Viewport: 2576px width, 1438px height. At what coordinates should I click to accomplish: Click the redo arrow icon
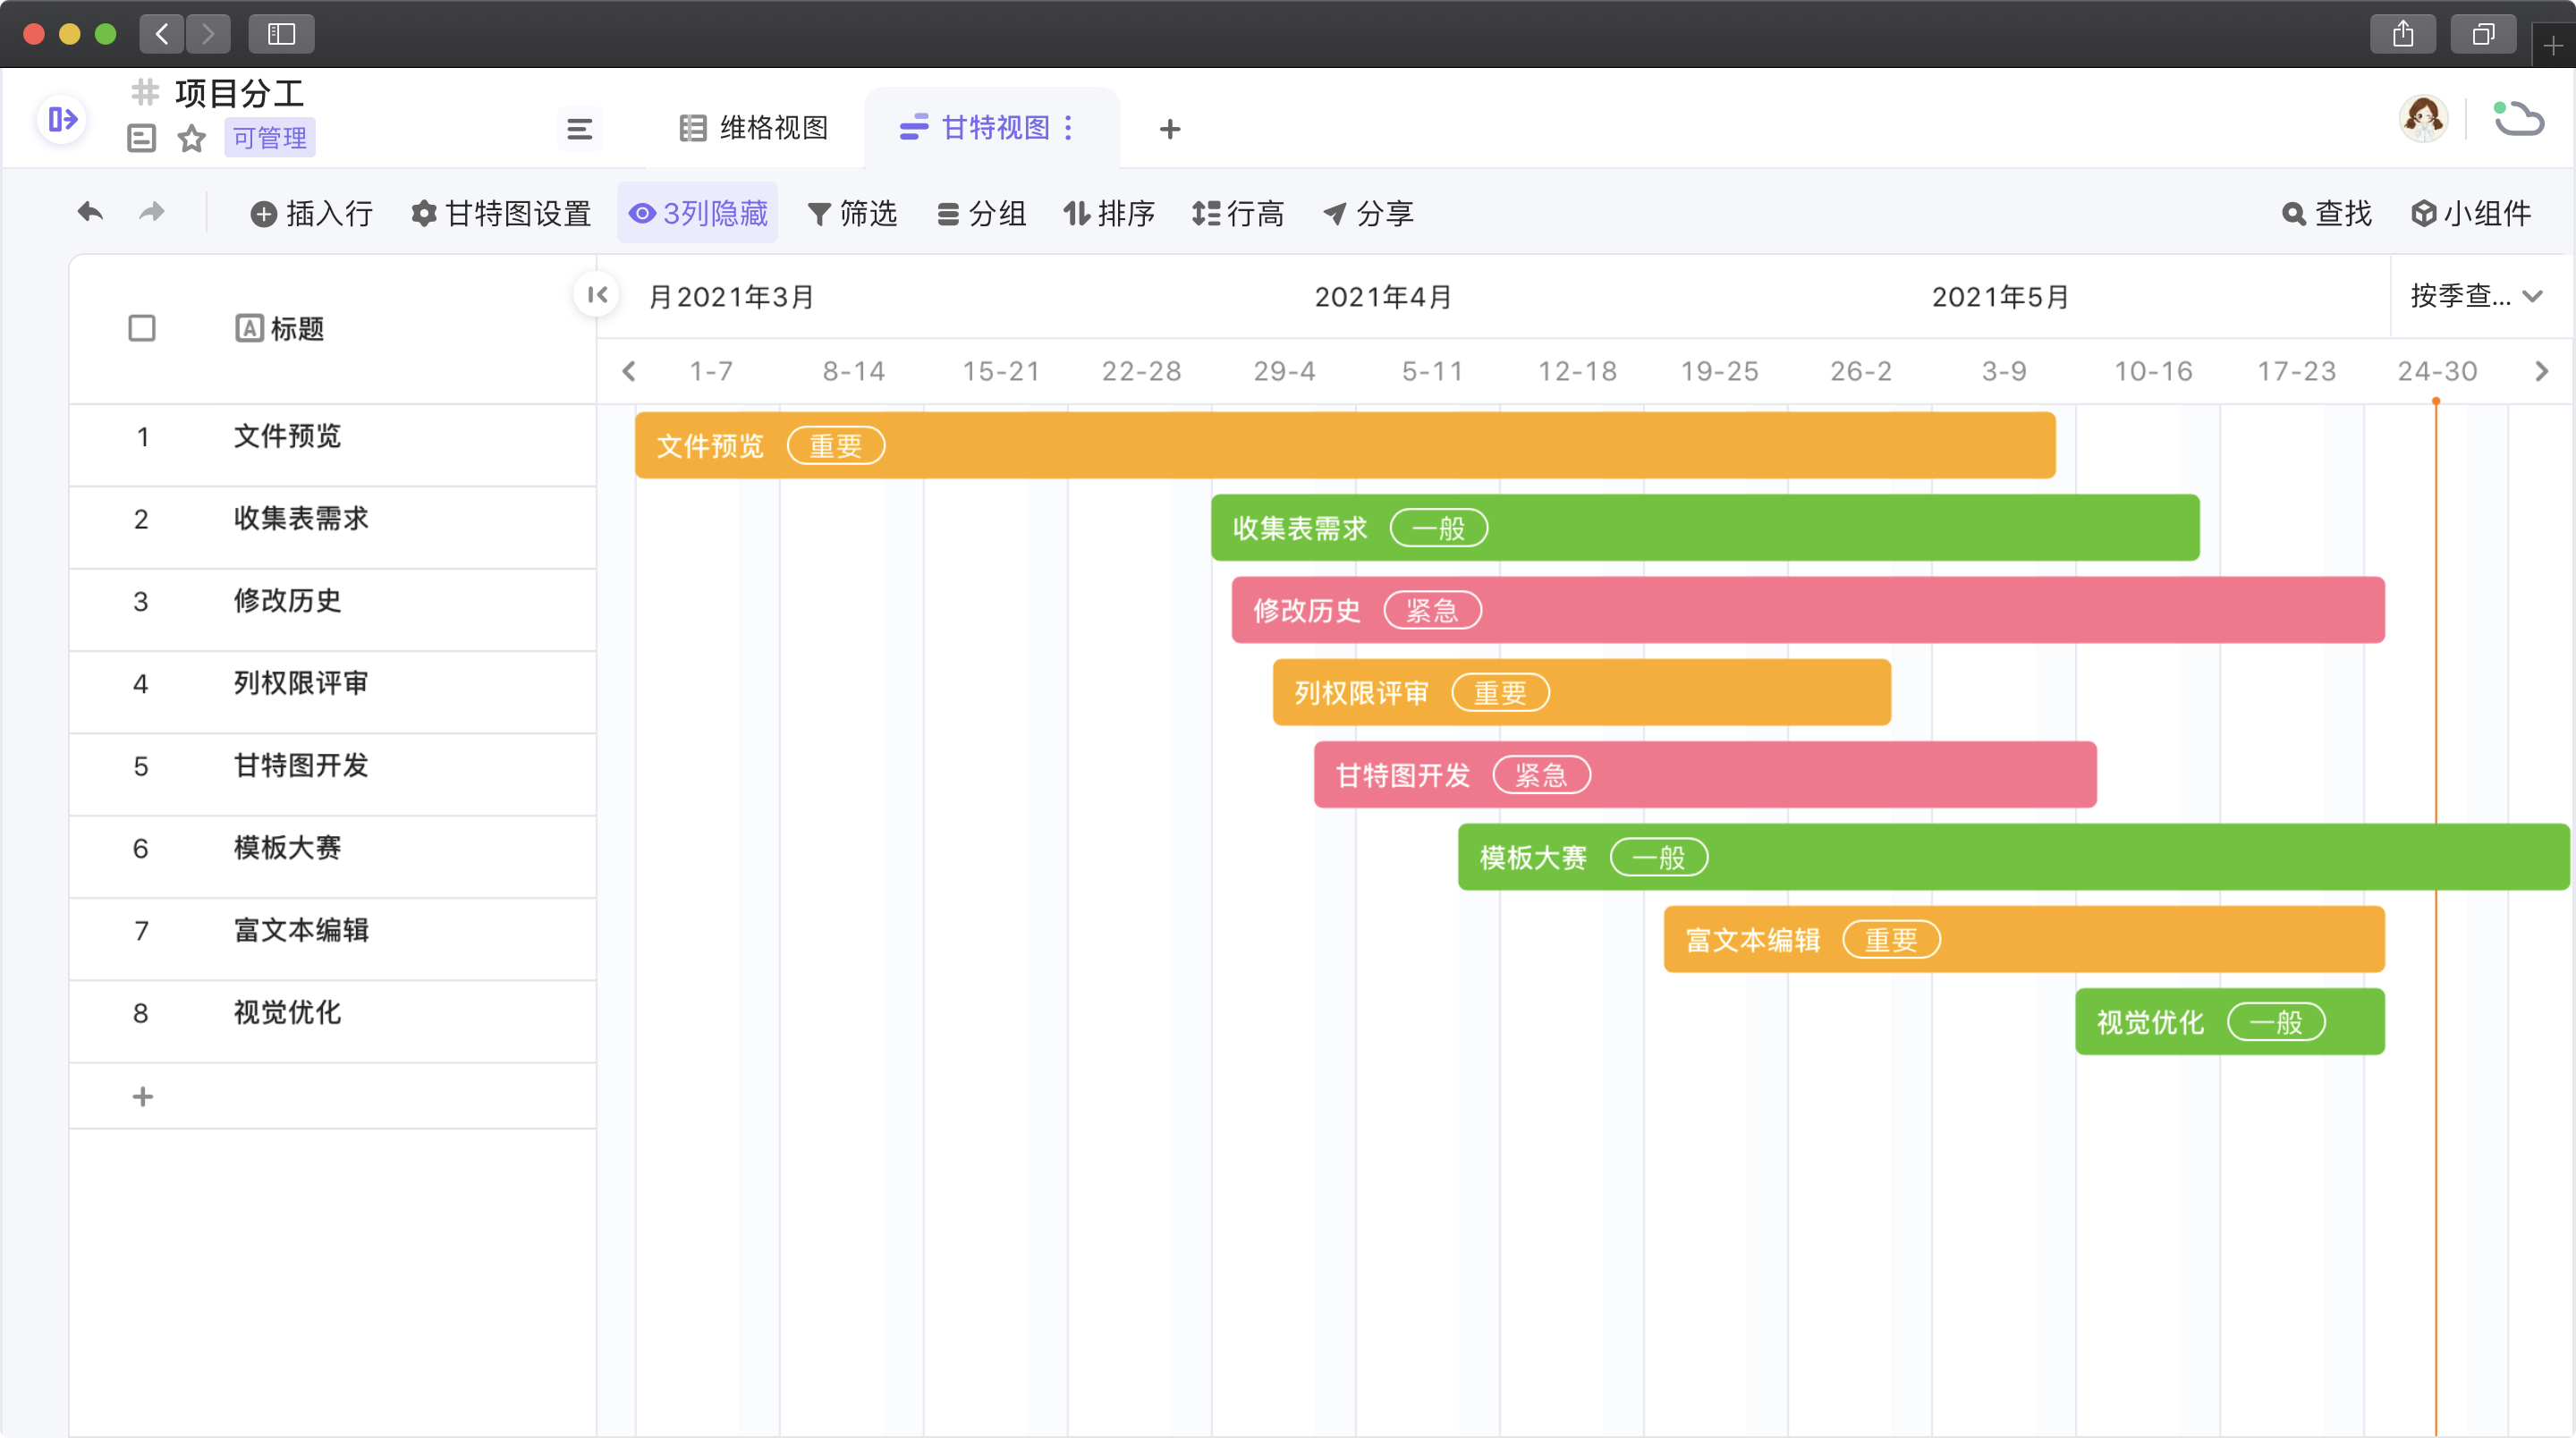(x=152, y=212)
